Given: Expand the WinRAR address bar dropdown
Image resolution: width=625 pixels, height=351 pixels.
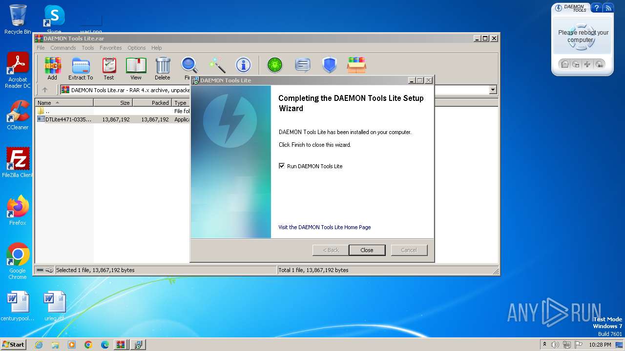Looking at the screenshot, I should [493, 90].
